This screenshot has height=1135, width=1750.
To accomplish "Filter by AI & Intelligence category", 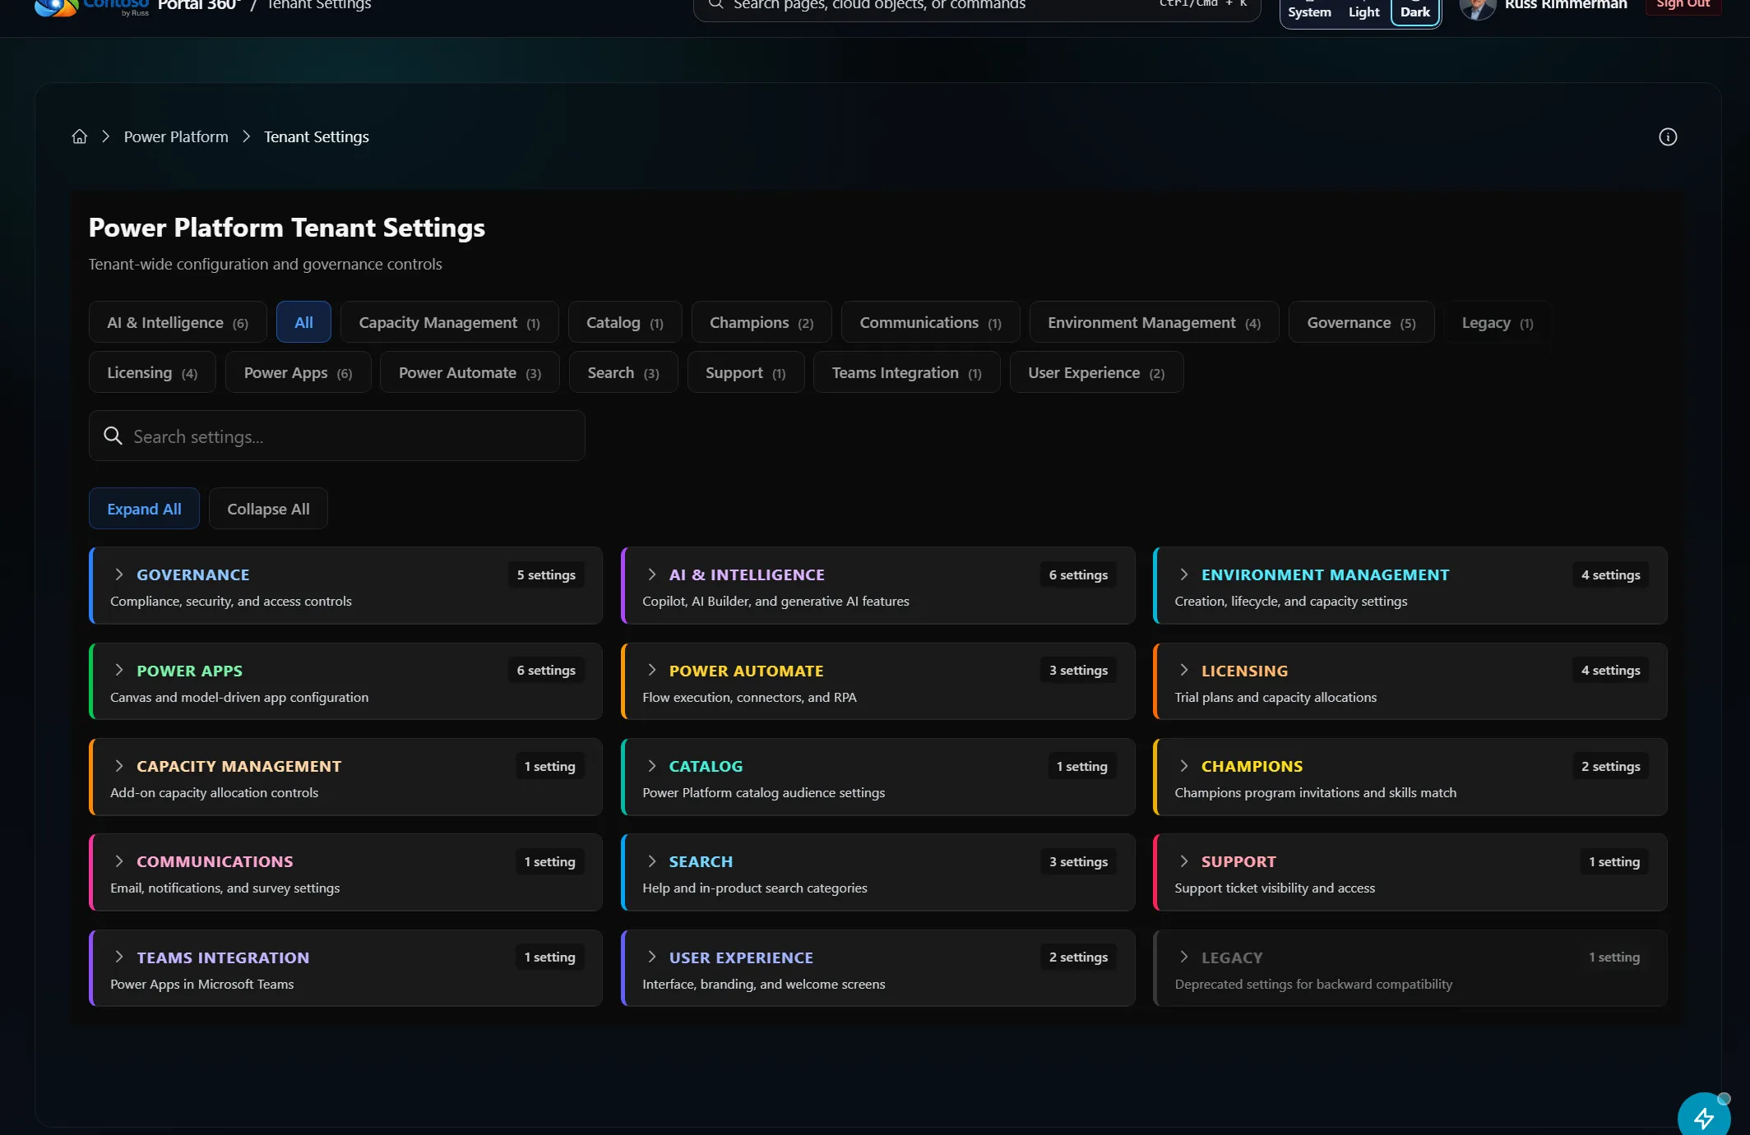I will 178,322.
